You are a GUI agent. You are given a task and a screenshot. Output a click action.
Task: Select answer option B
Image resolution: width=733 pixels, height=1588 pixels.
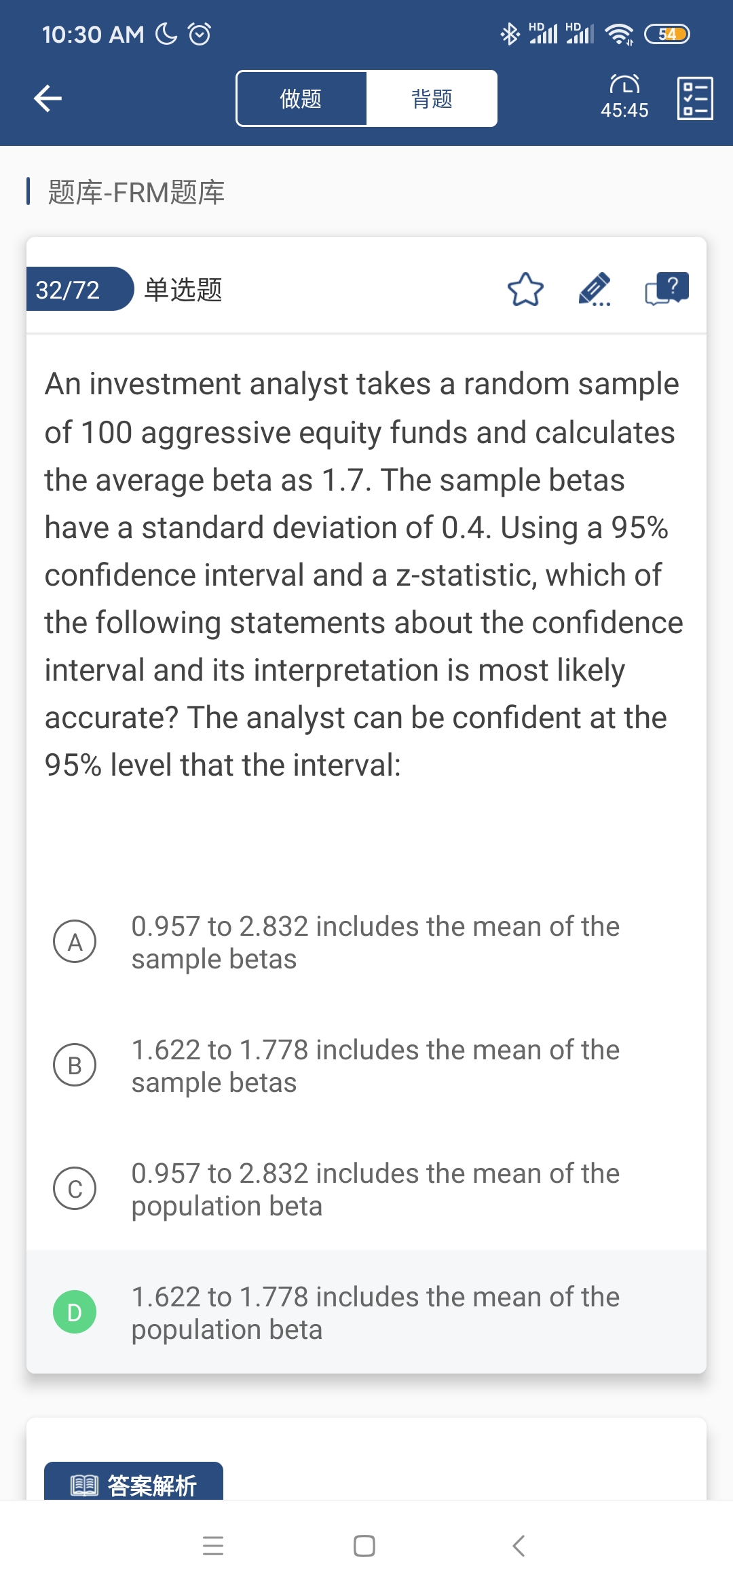75,1065
